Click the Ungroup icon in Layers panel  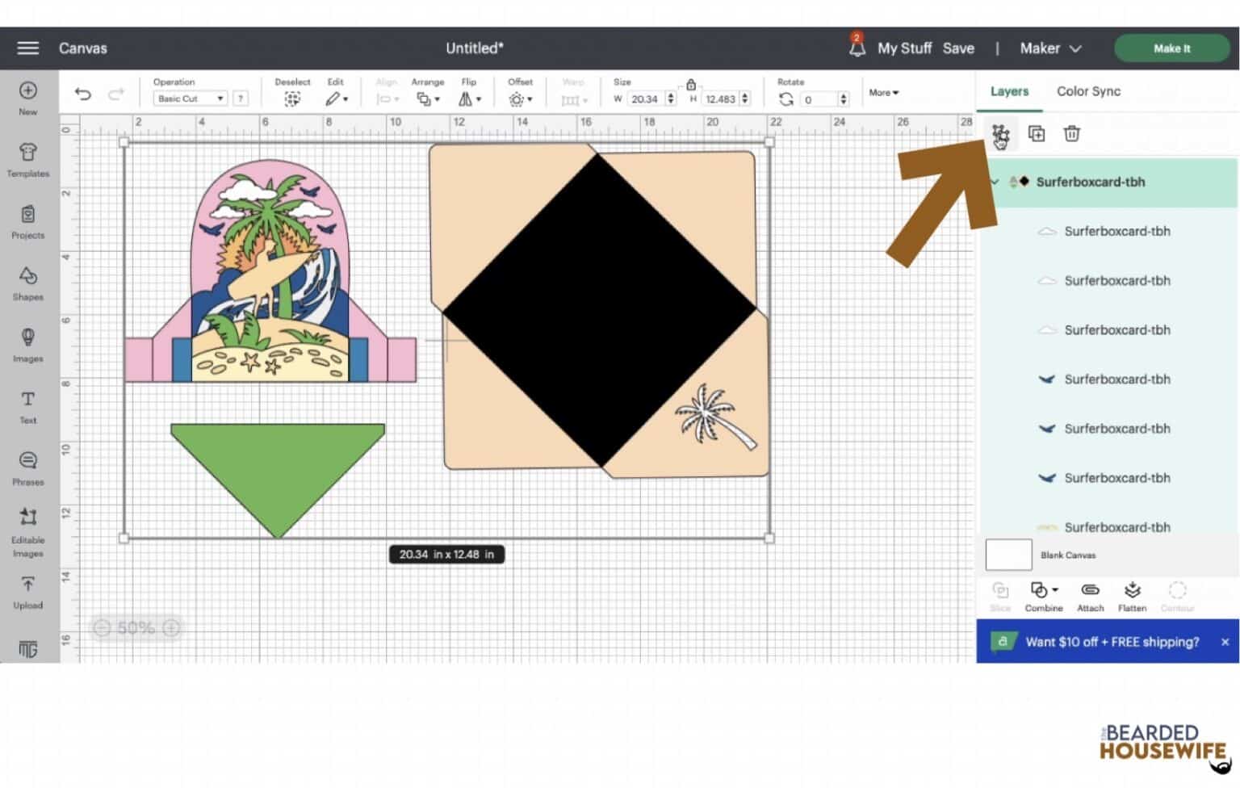(x=1000, y=134)
